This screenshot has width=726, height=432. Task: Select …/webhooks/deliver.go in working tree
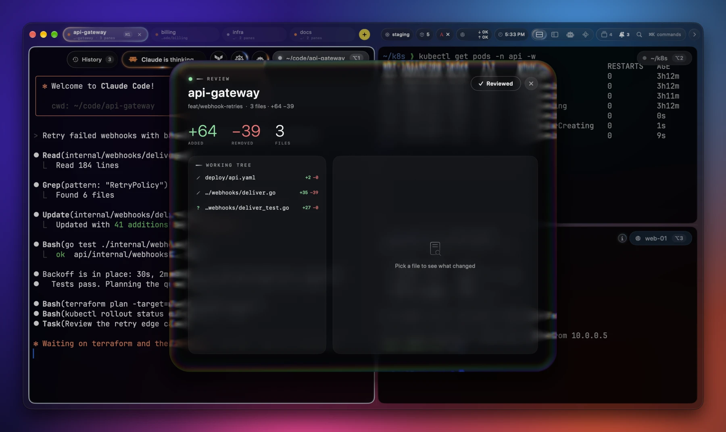257,193
